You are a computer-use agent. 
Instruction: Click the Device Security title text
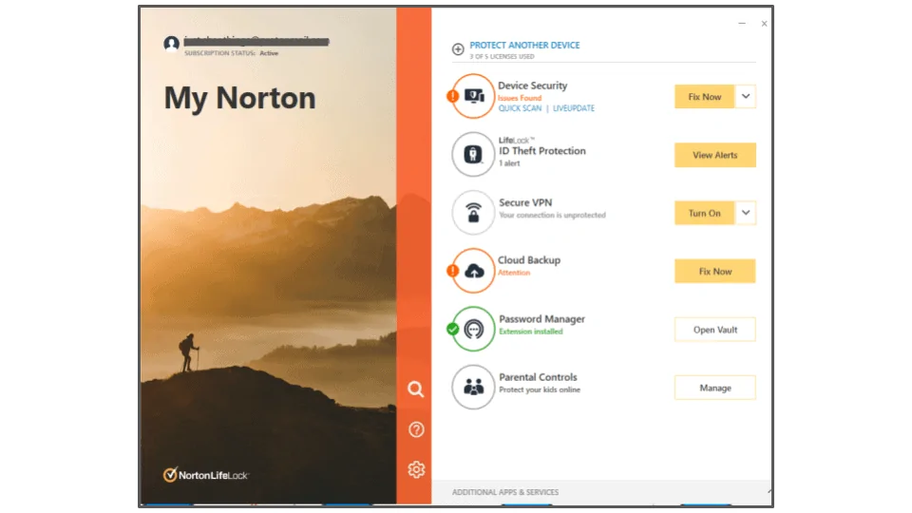(532, 85)
